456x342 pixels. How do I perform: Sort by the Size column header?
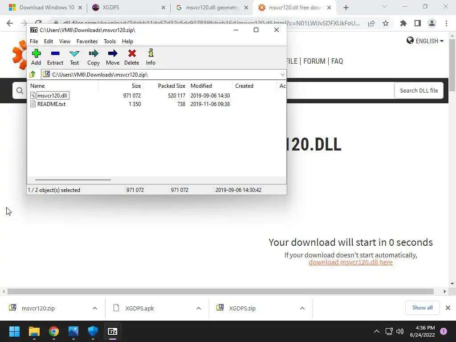click(x=121, y=86)
